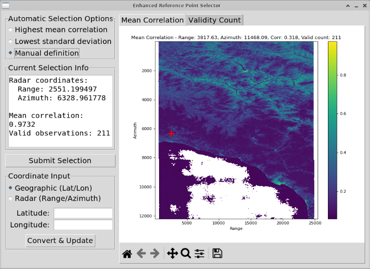Activate the Zoom magnifier tool
The image size is (370, 269).
pos(185,254)
